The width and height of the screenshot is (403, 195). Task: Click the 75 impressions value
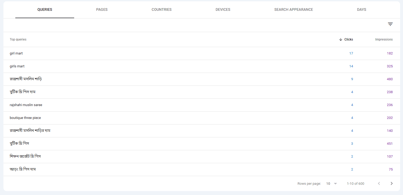coord(391,169)
